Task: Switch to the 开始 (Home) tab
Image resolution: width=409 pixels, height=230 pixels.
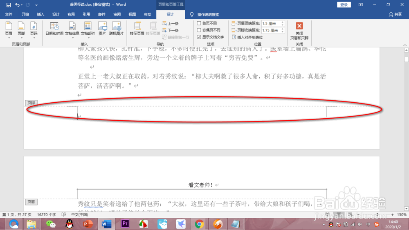Action: click(25, 14)
